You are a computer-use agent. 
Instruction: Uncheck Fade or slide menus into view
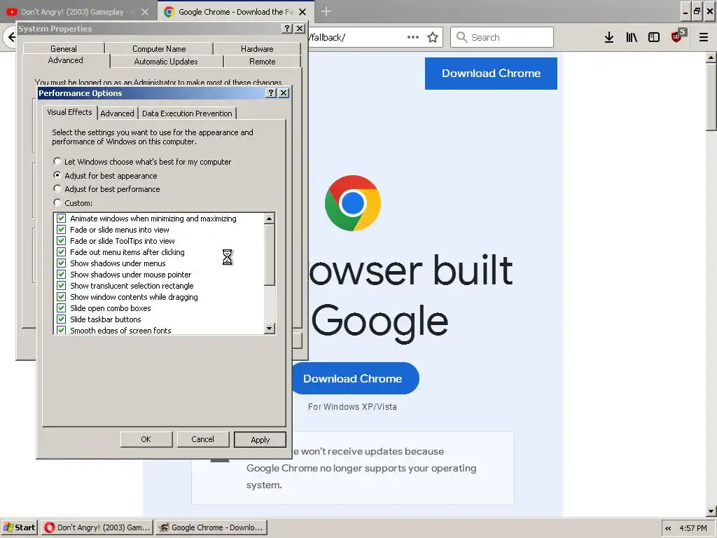click(x=62, y=230)
